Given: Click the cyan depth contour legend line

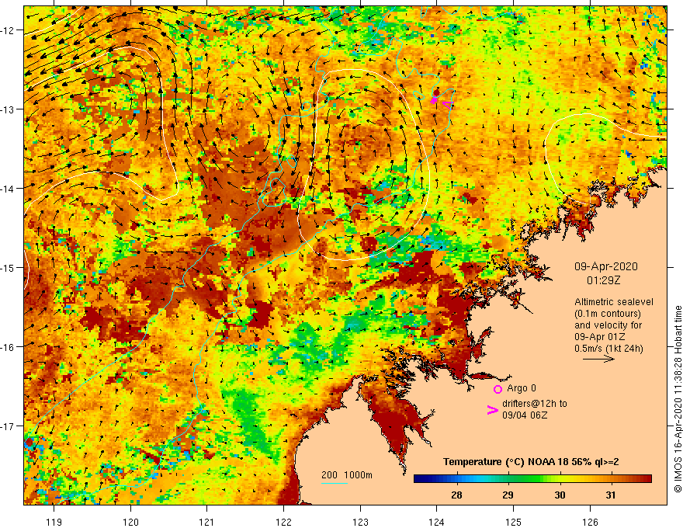Looking at the screenshot, I should tap(335, 483).
